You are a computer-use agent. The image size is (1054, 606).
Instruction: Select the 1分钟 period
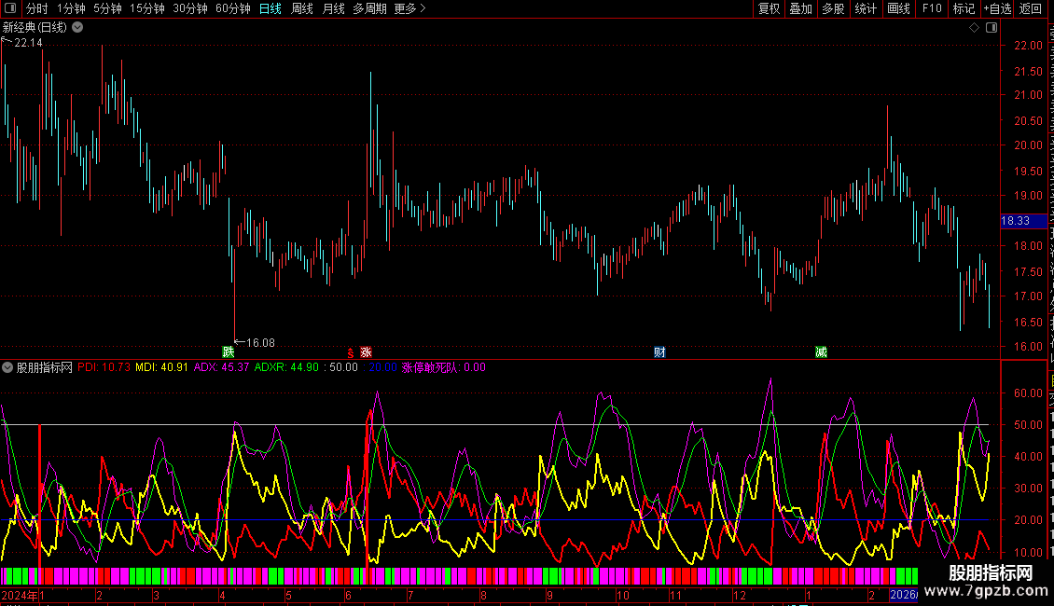(71, 8)
